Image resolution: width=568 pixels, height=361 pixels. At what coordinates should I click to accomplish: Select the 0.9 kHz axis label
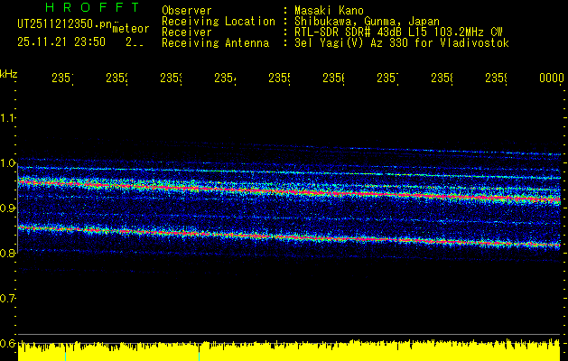(x=9, y=208)
